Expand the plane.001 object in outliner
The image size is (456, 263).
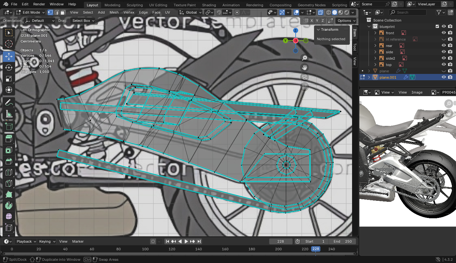point(369,77)
